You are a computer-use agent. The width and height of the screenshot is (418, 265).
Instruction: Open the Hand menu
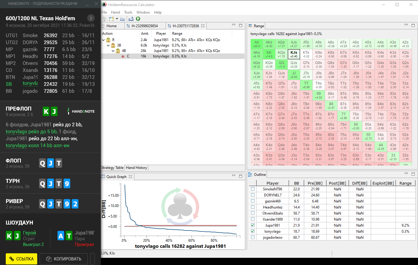(115, 12)
